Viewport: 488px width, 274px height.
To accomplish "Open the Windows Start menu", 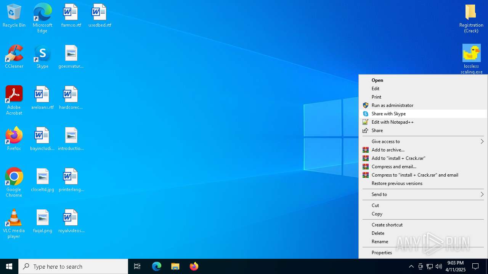I will point(9,266).
